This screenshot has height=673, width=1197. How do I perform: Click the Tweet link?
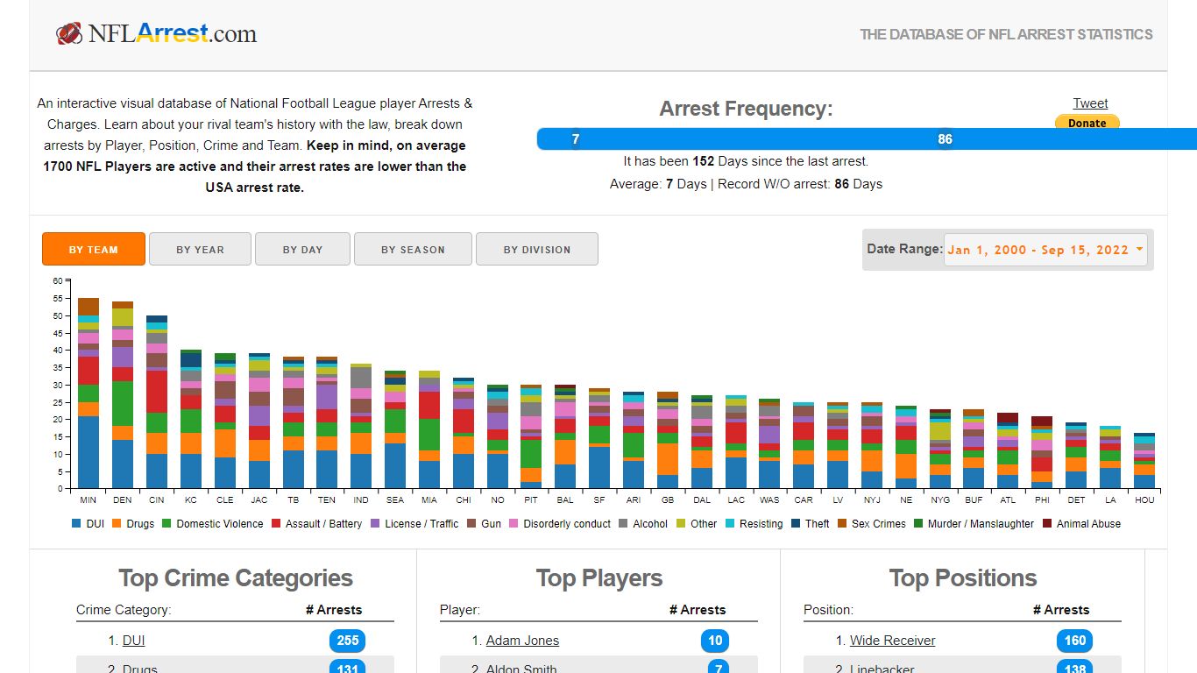tap(1090, 103)
